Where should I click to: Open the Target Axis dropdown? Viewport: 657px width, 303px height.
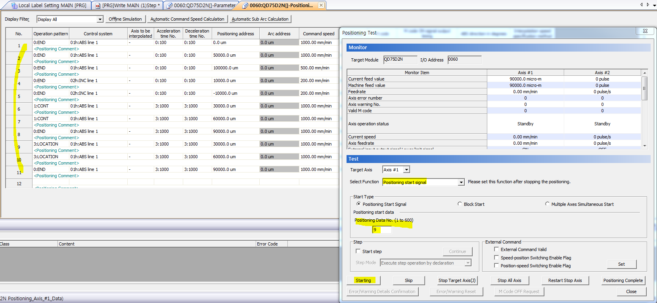406,170
